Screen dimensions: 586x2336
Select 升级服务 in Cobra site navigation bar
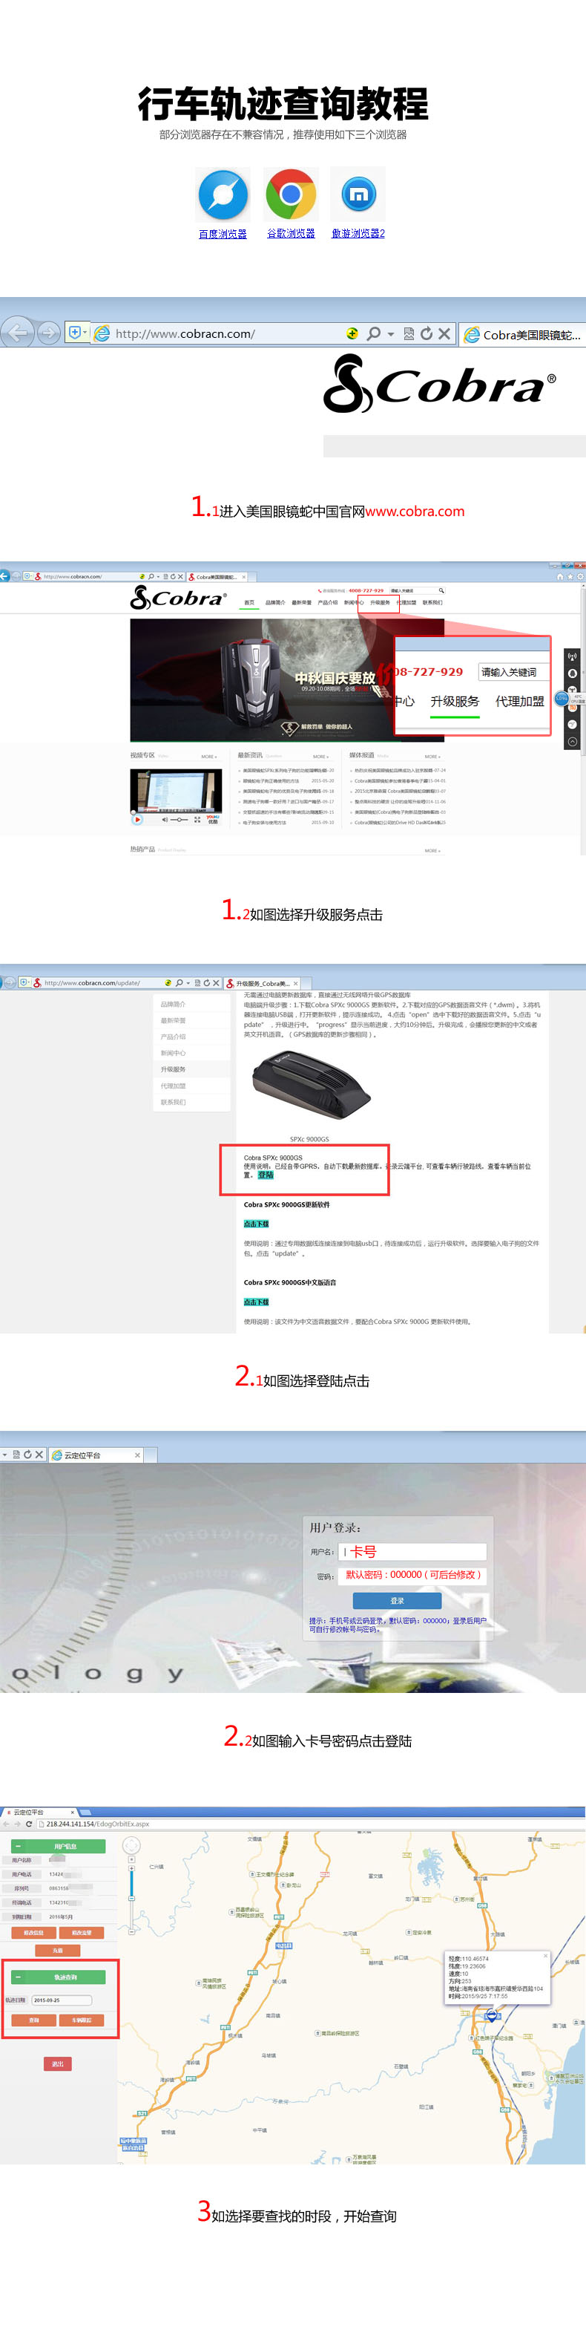(x=380, y=602)
